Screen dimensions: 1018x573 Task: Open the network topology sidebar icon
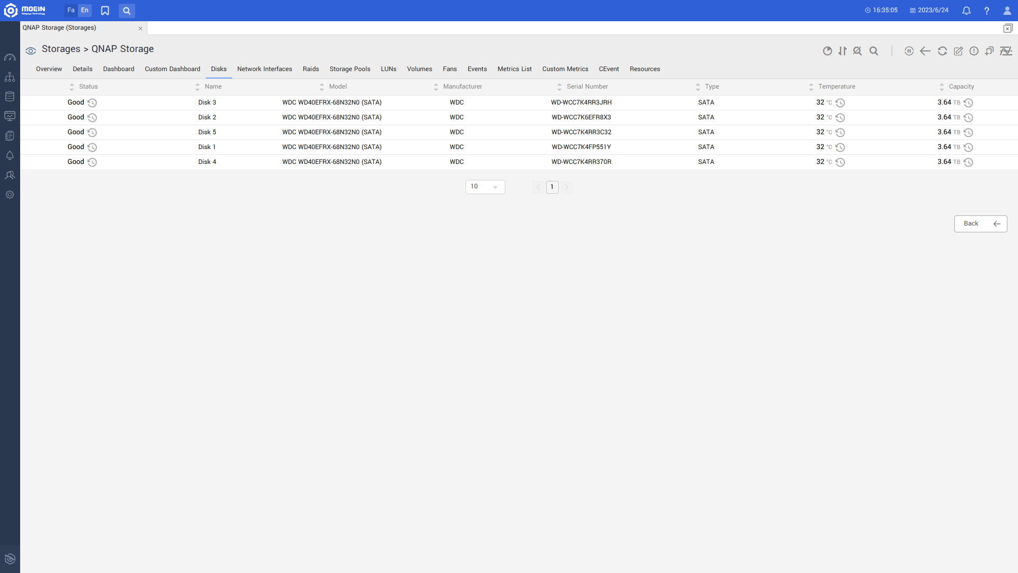tap(10, 77)
